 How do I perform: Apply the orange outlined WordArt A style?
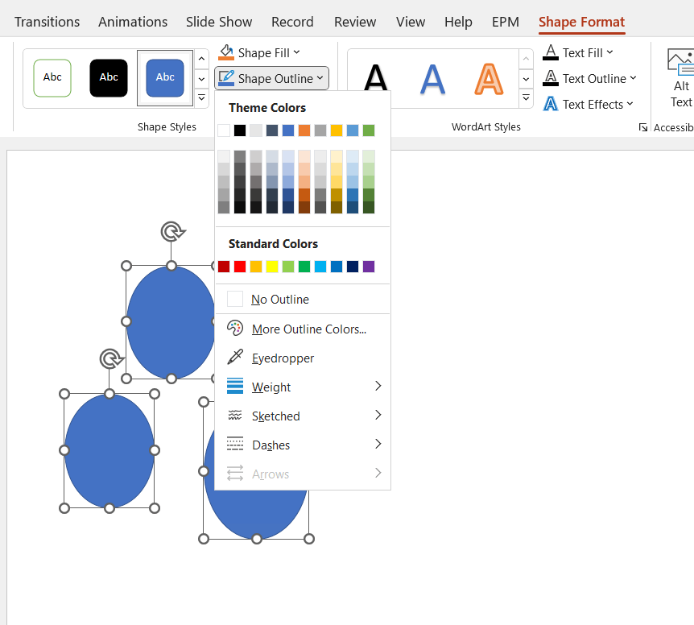click(x=489, y=80)
